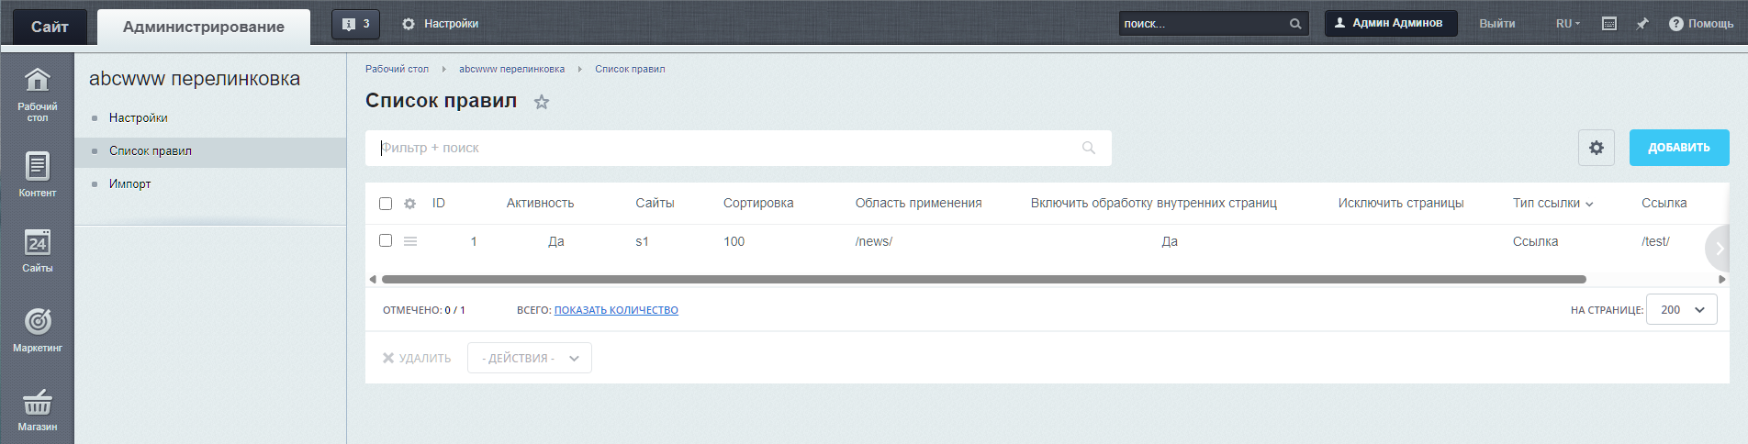This screenshot has width=1748, height=444.
Task: Add page to favorites with star icon
Action: coord(542,102)
